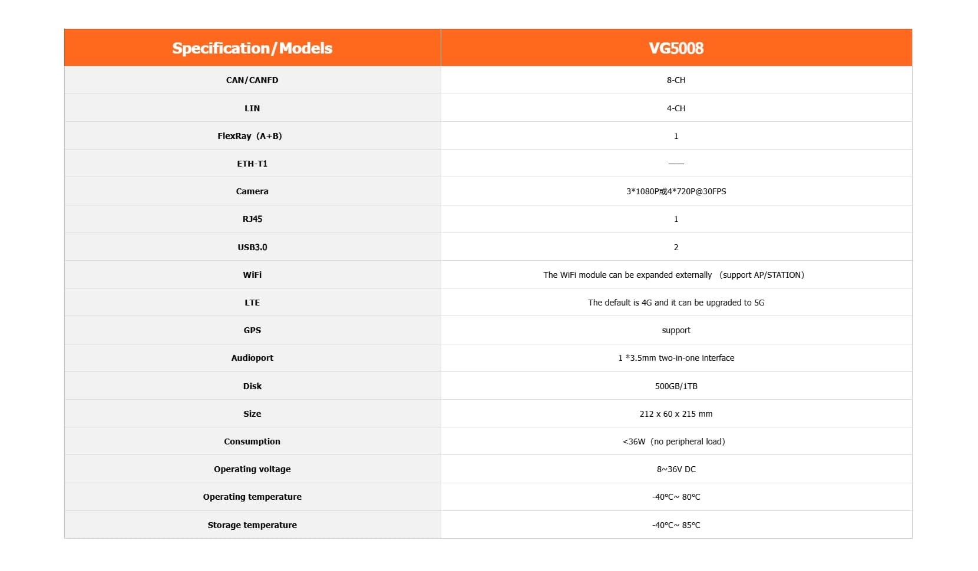Click the Disk 500GB/1TB value
This screenshot has width=978, height=571.
[x=676, y=386]
